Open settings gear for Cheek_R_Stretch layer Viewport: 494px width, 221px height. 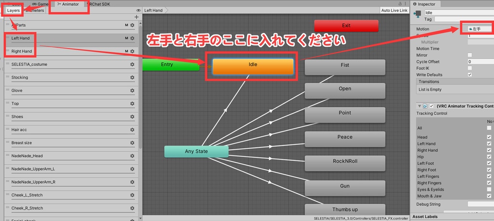132,208
